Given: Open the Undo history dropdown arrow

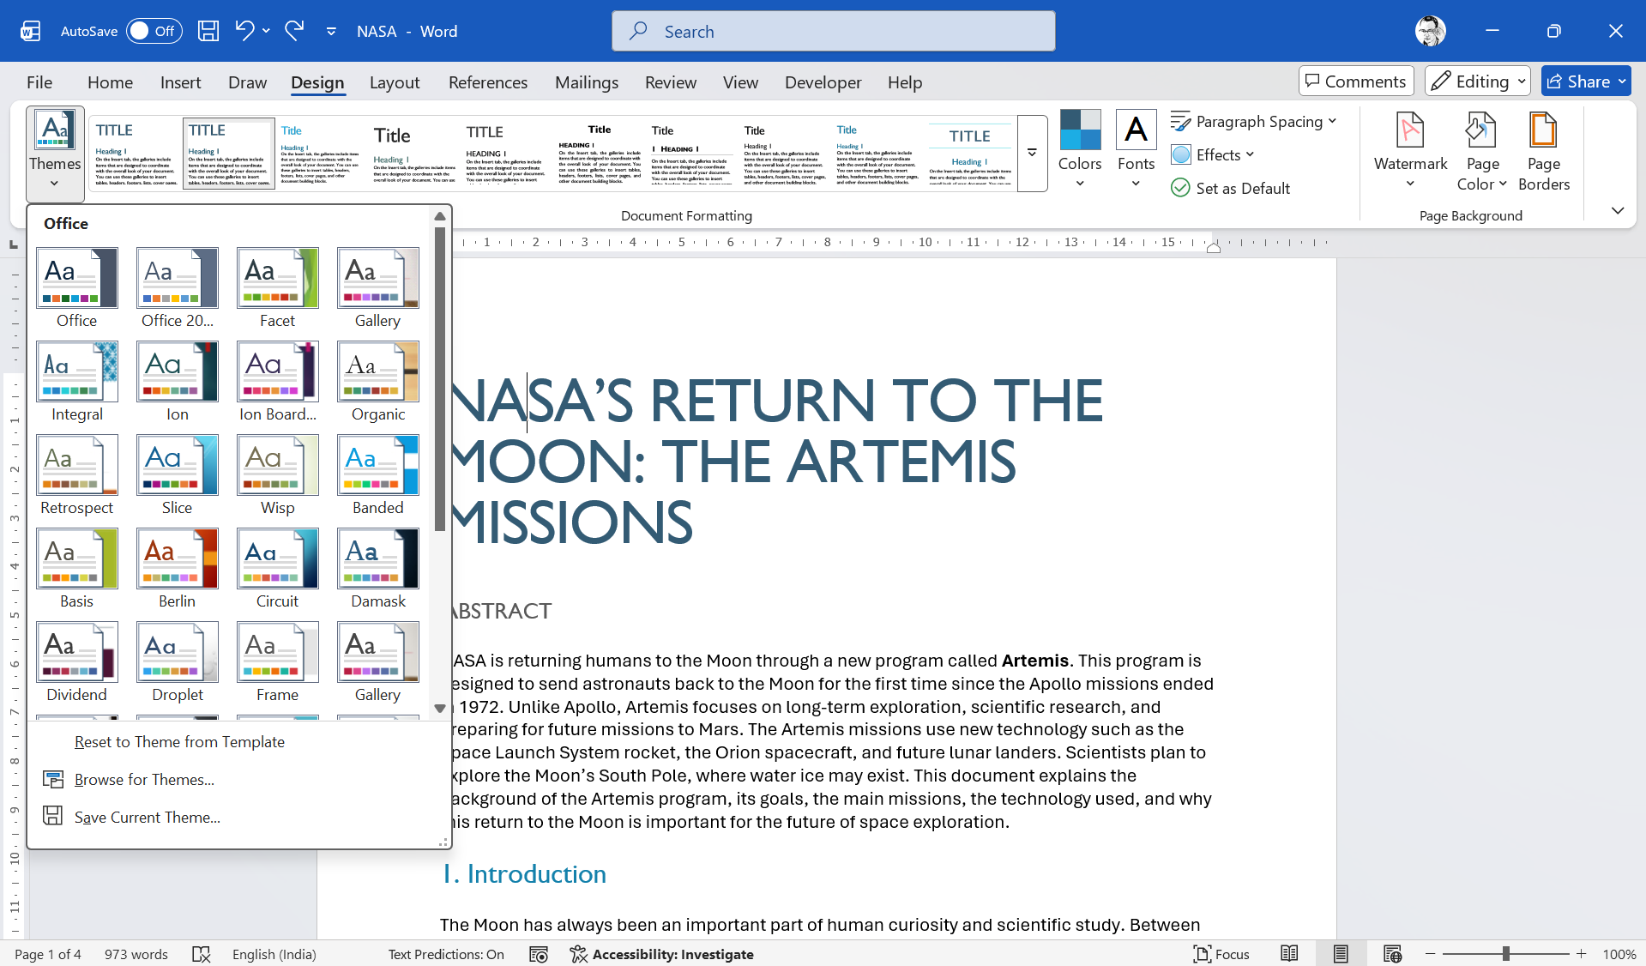Looking at the screenshot, I should click(266, 31).
